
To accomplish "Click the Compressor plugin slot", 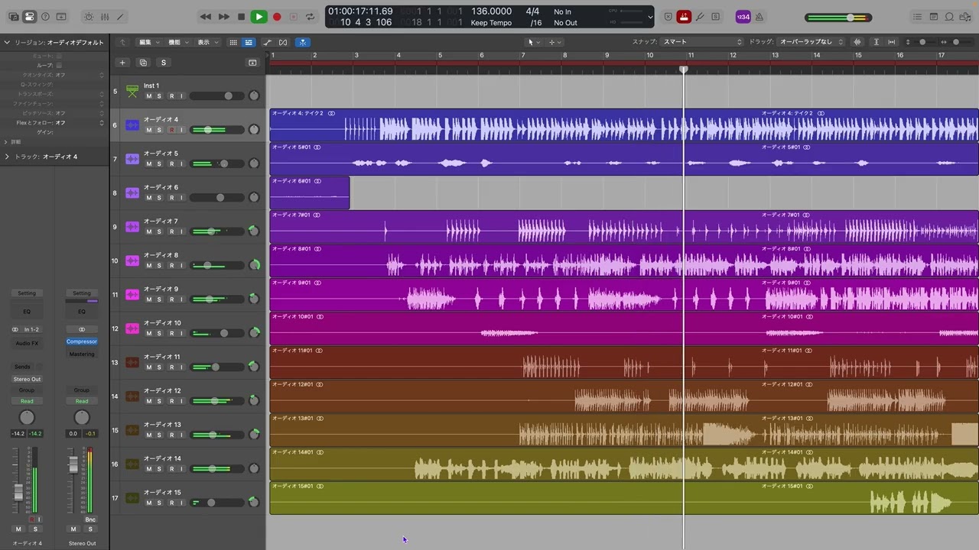I will [x=82, y=341].
